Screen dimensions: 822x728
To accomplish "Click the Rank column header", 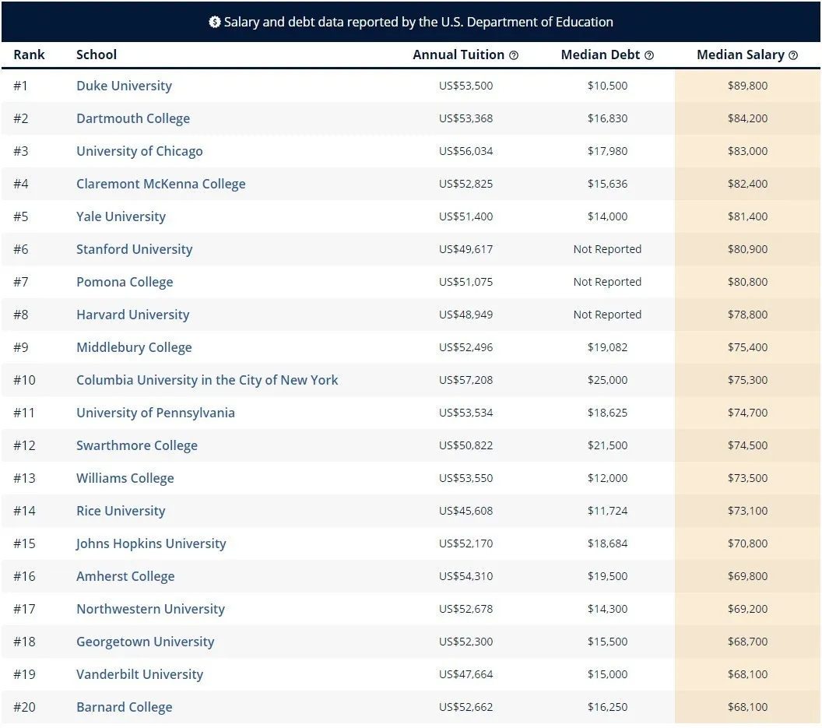I will [29, 55].
